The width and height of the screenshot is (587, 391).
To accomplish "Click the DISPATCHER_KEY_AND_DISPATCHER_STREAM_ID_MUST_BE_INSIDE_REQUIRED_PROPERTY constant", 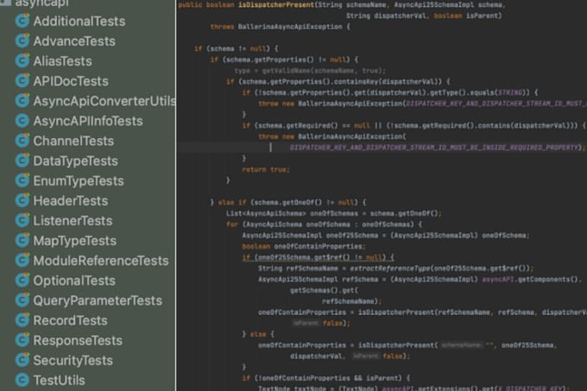I will coord(434,148).
